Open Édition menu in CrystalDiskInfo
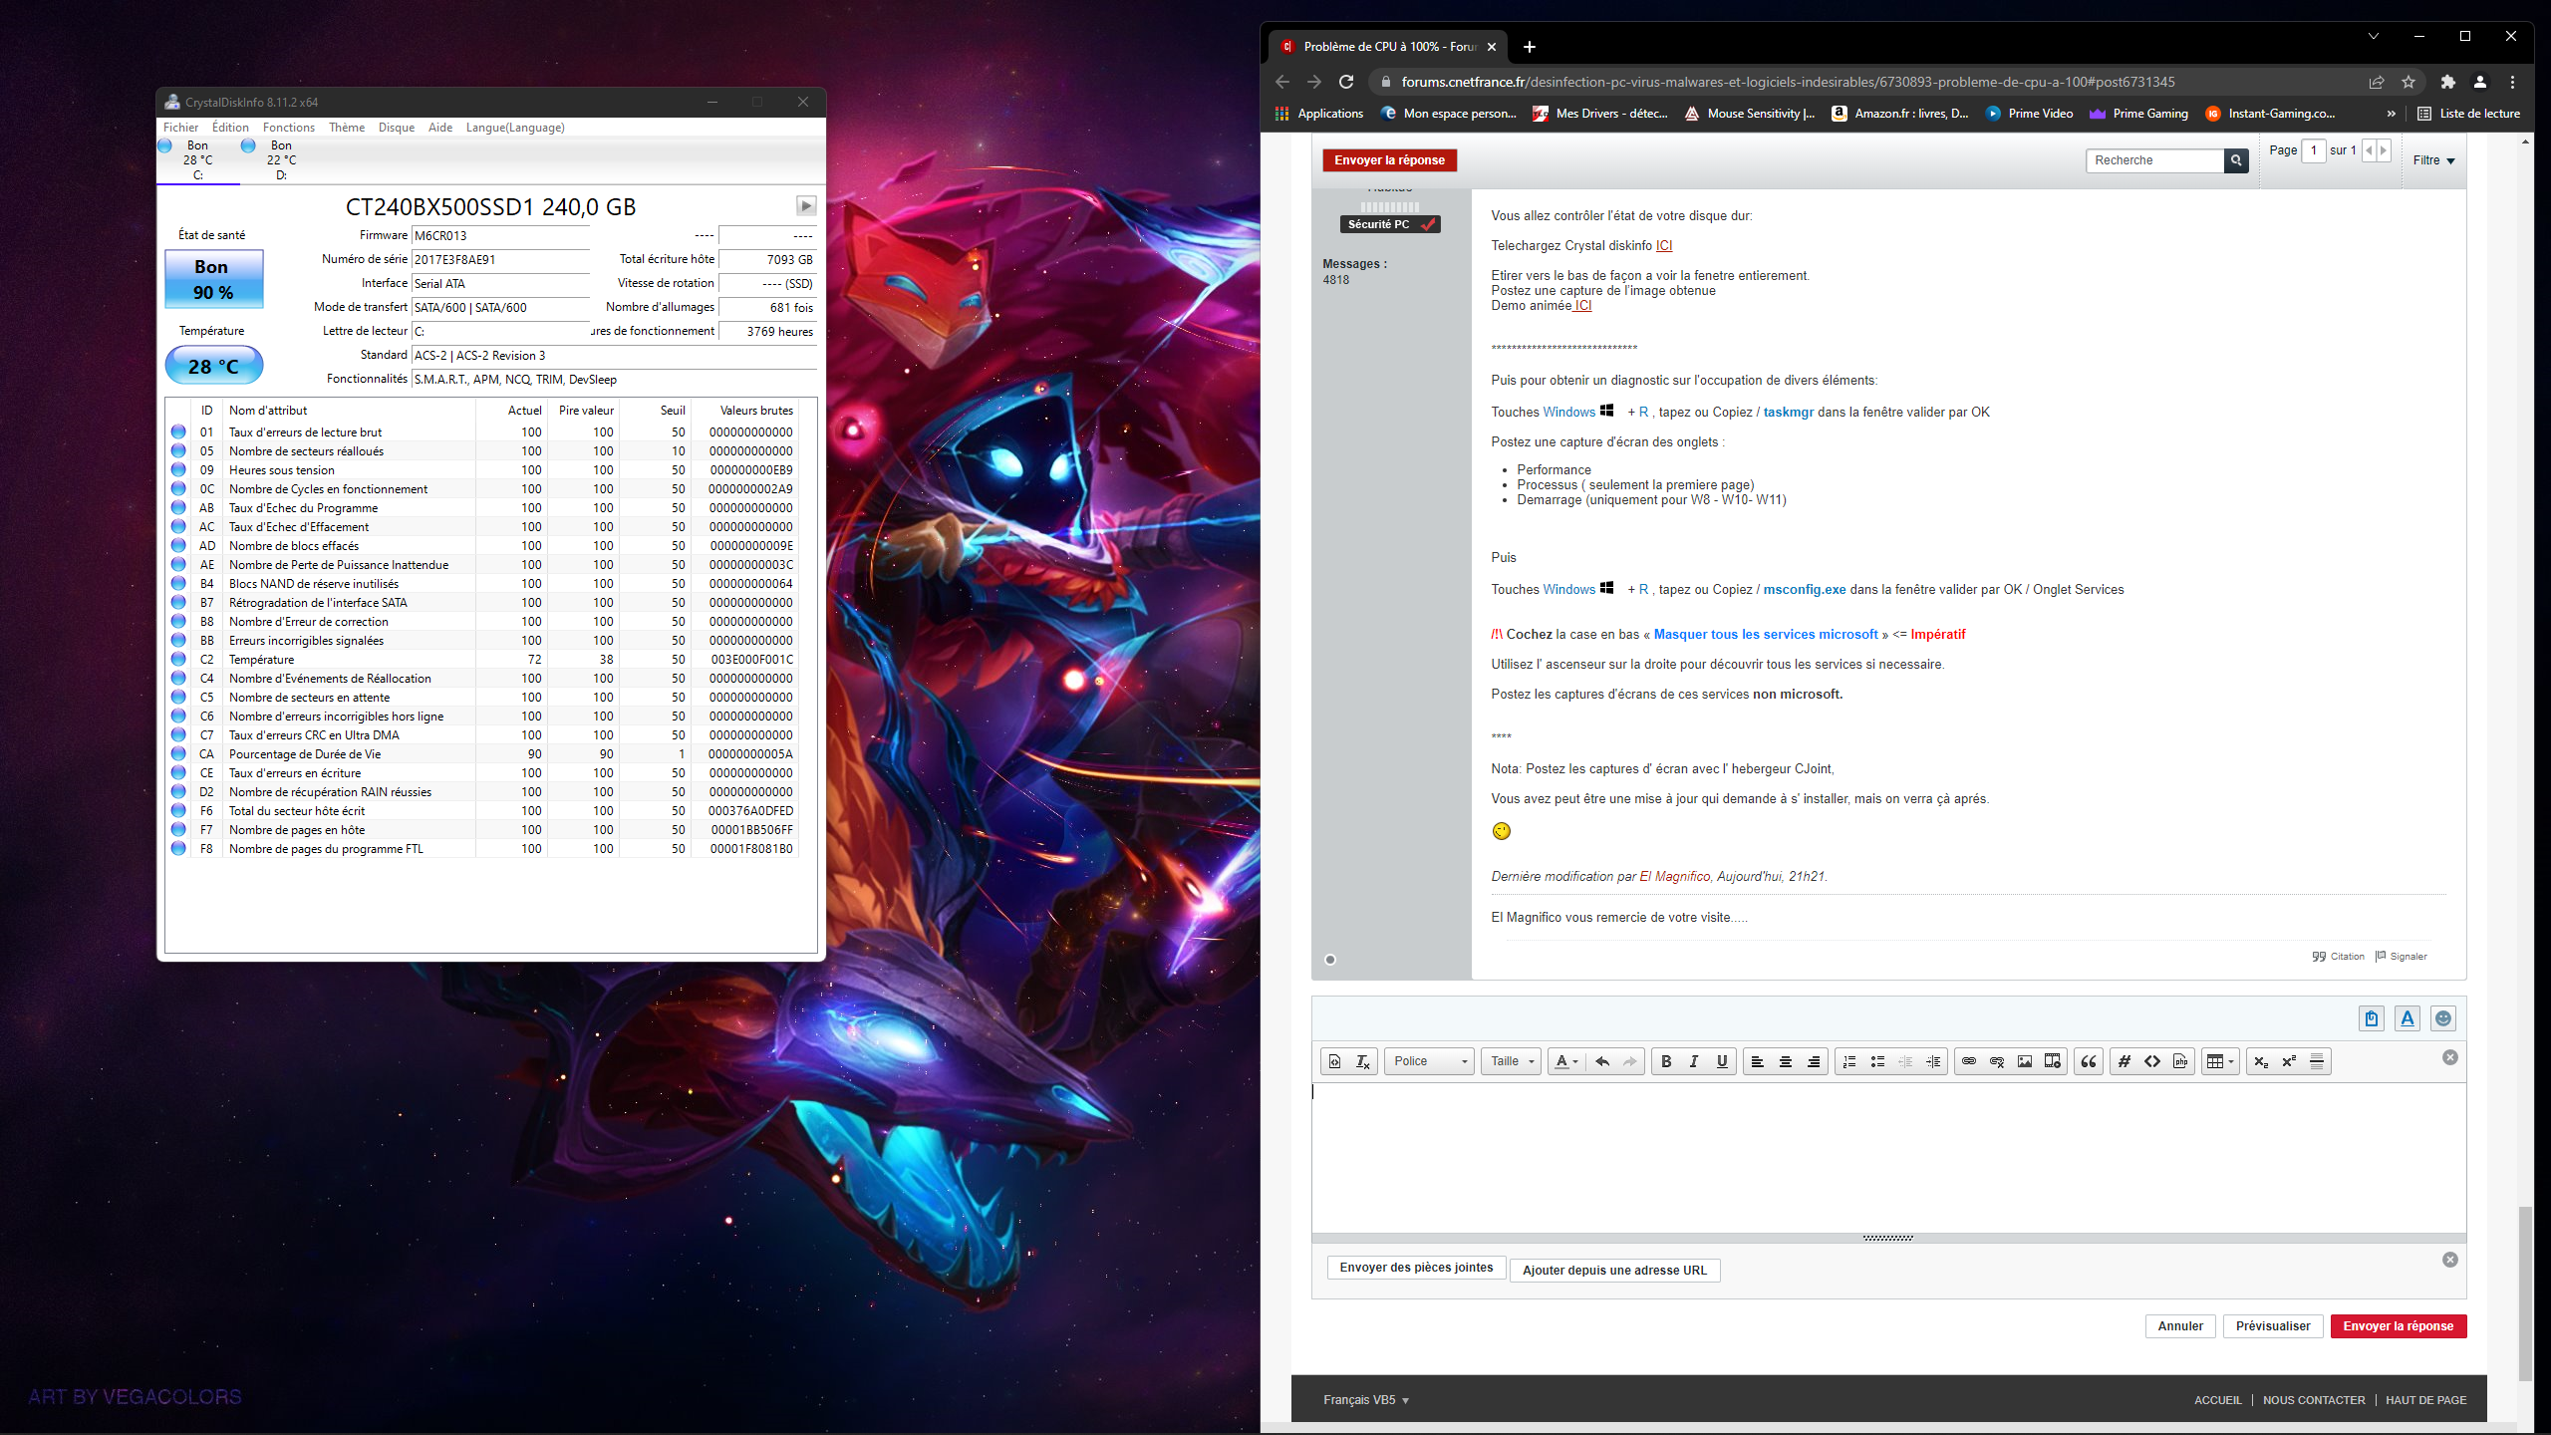2551x1435 pixels. click(x=230, y=128)
